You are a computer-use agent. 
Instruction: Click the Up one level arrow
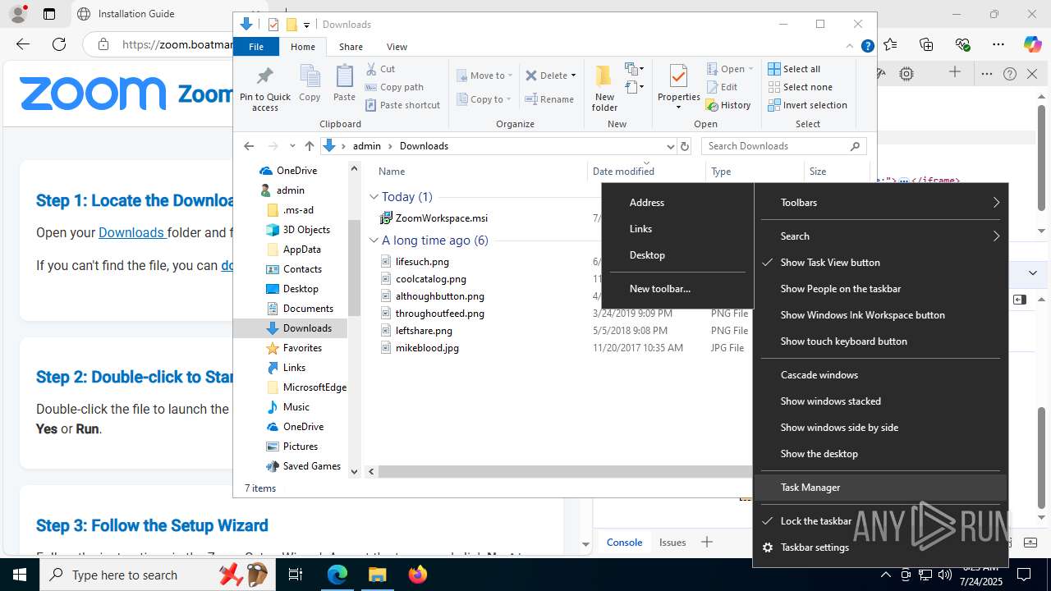pyautogui.click(x=309, y=146)
